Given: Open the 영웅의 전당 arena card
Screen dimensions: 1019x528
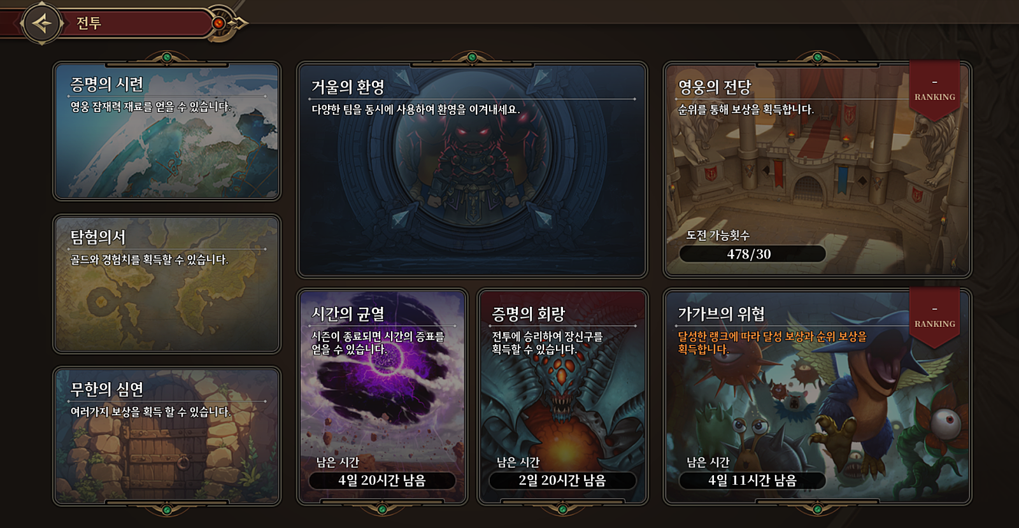Looking at the screenshot, I should 817,170.
